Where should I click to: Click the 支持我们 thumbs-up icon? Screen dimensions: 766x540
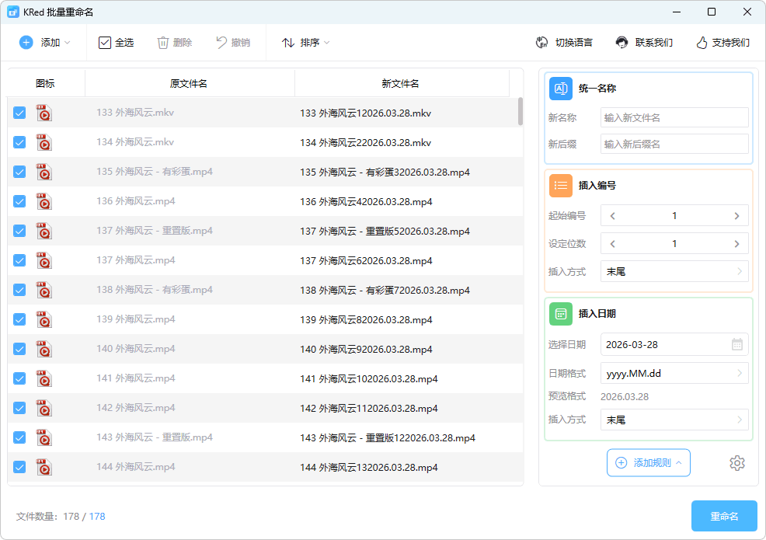point(702,43)
